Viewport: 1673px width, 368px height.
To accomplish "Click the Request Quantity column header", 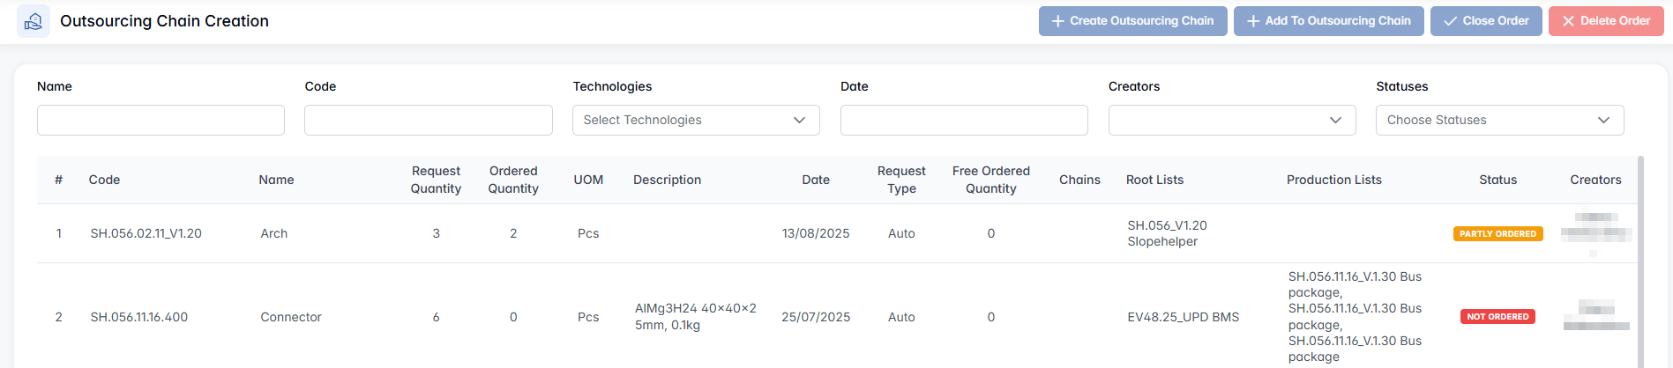I will 436,180.
